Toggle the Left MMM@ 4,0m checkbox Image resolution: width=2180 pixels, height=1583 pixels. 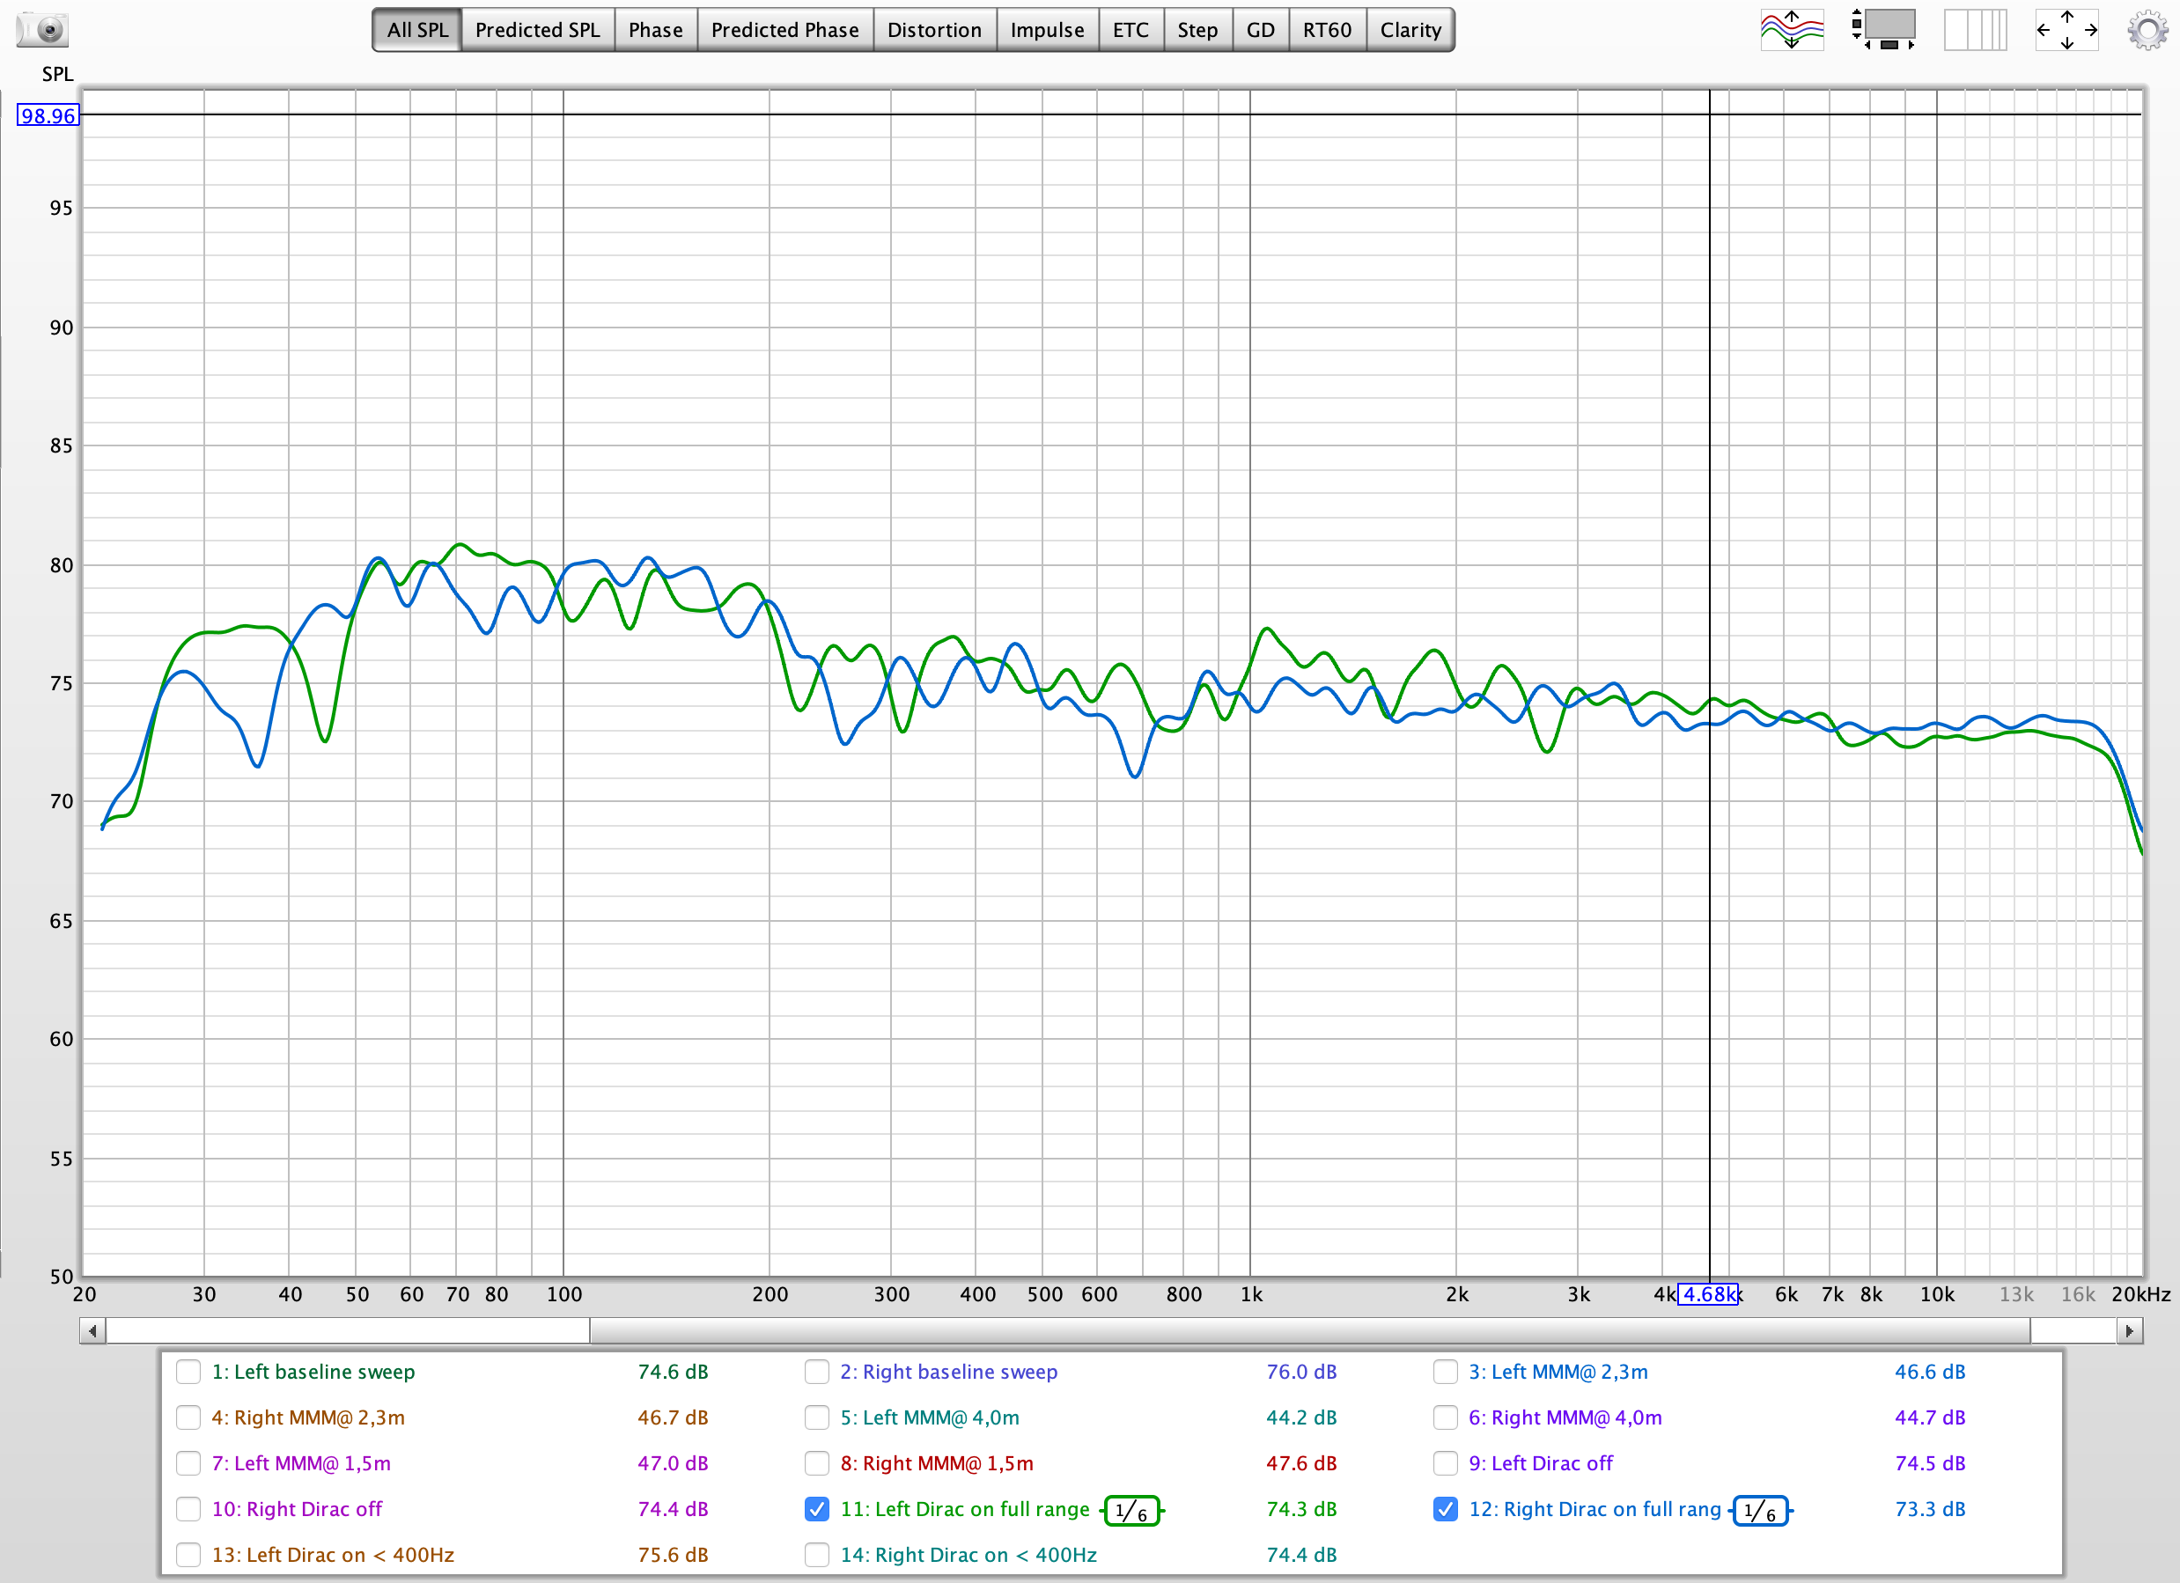pos(817,1417)
